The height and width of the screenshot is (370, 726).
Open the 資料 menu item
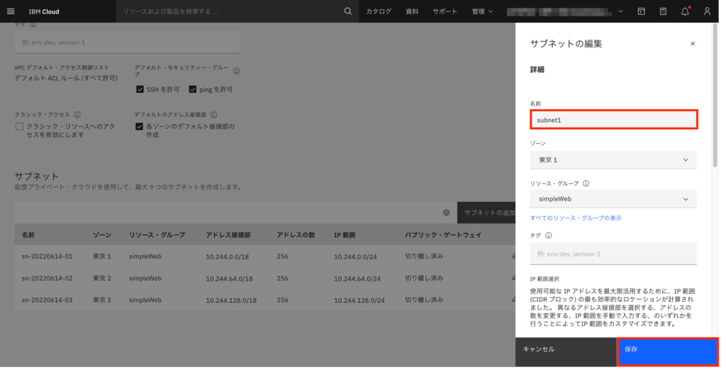click(412, 11)
